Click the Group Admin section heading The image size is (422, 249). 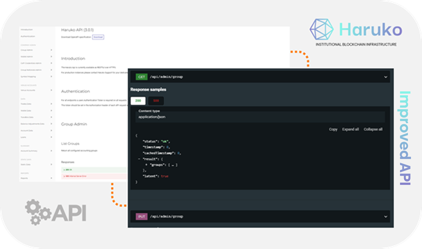[74, 124]
